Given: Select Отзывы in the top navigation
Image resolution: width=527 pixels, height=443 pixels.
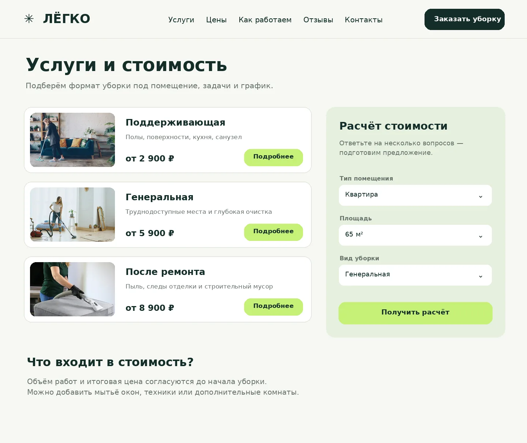Looking at the screenshot, I should (318, 20).
